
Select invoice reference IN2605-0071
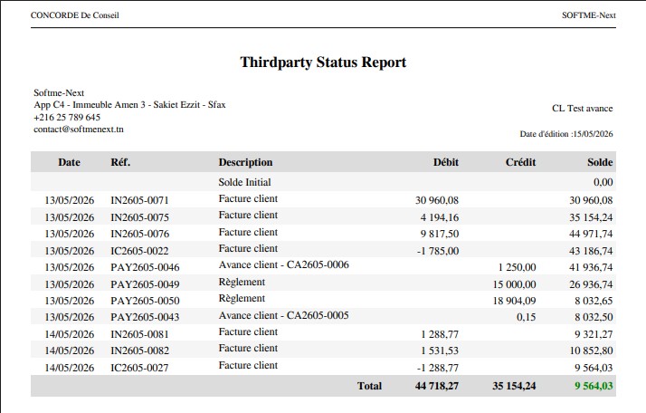[139, 200]
